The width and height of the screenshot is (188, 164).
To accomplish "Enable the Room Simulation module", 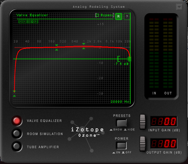I will pyautogui.click(x=17, y=134).
